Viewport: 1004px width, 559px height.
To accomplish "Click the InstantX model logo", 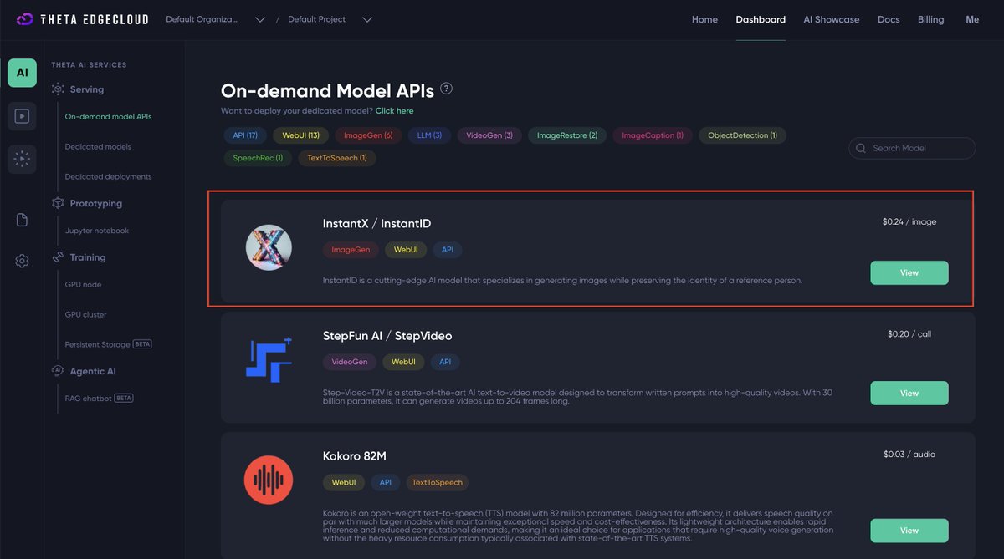I will click(269, 247).
